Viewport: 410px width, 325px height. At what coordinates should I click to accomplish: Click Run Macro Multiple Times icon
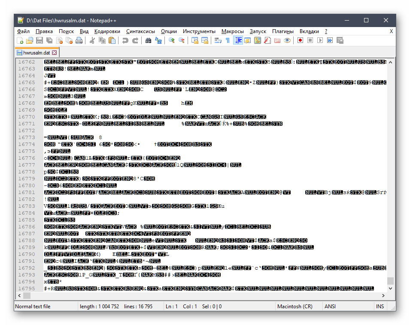pos(330,40)
